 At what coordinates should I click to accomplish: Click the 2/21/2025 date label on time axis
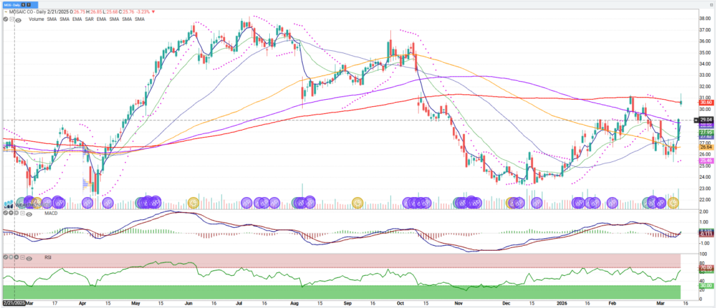coord(14,304)
